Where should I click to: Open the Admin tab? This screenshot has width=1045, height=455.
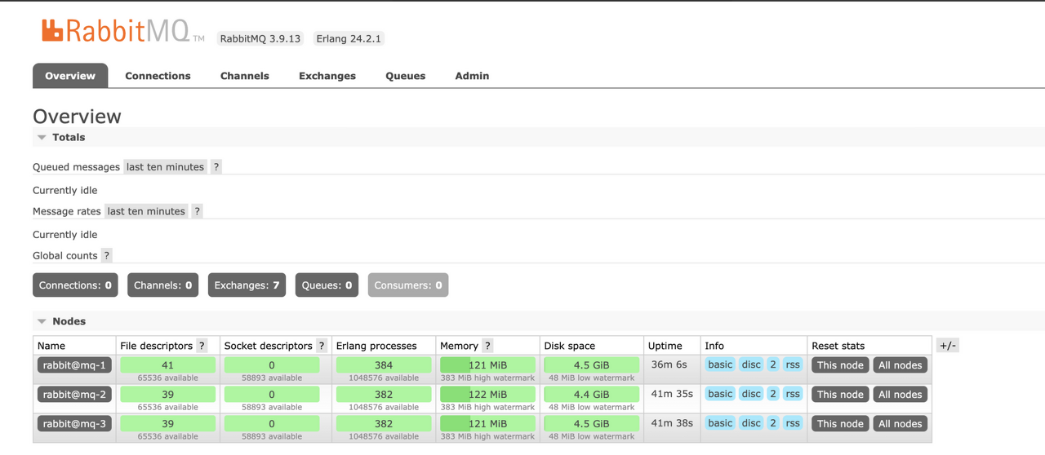pos(472,76)
